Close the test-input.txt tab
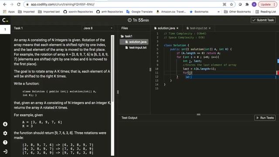 (x=210, y=28)
